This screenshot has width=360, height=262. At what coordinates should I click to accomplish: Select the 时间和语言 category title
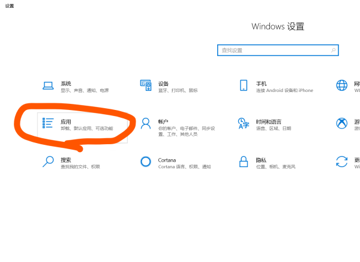pyautogui.click(x=269, y=121)
